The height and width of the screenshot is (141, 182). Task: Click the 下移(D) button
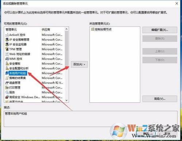(160, 60)
